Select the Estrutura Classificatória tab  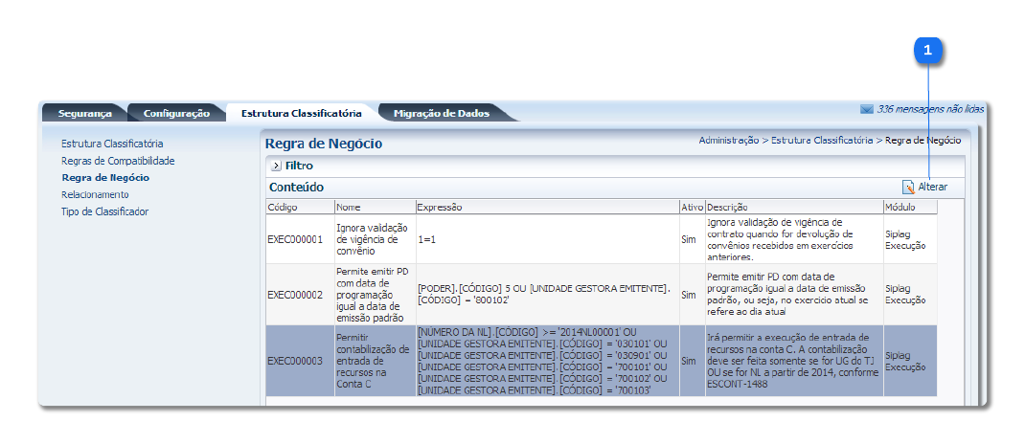pyautogui.click(x=301, y=113)
